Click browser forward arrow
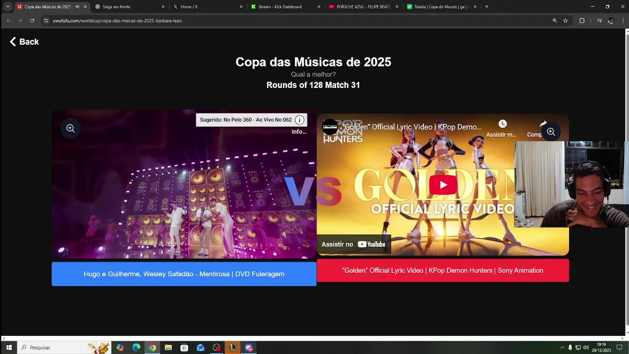 point(20,21)
